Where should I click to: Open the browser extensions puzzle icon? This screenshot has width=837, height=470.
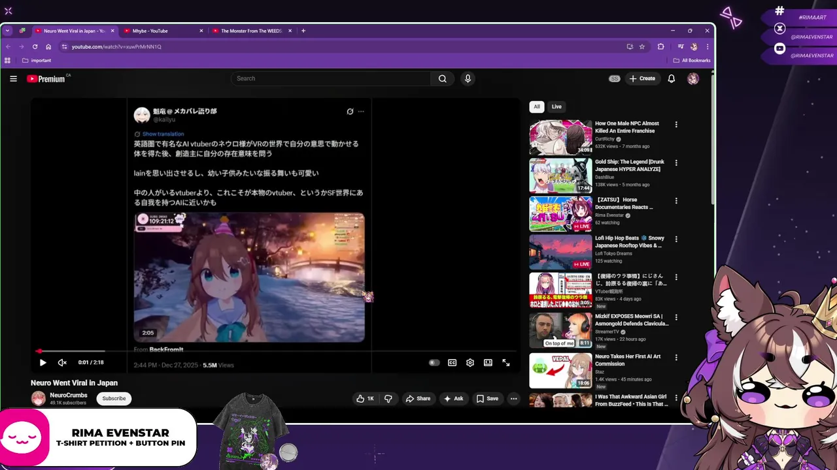click(660, 46)
